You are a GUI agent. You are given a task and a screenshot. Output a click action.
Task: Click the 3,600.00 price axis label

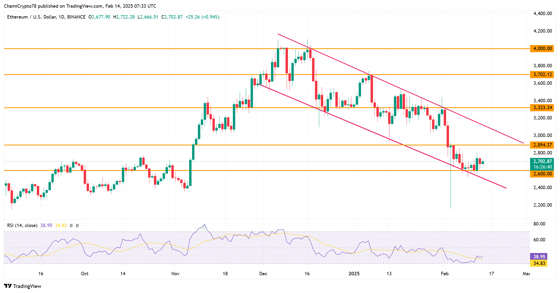[x=543, y=83]
